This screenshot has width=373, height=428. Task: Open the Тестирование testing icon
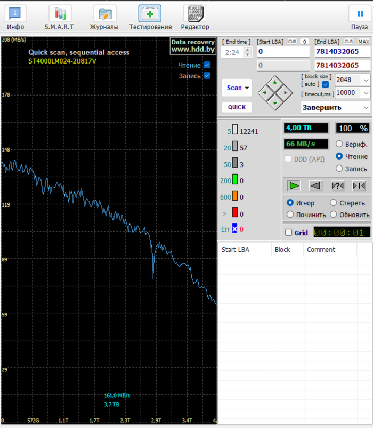(x=150, y=13)
